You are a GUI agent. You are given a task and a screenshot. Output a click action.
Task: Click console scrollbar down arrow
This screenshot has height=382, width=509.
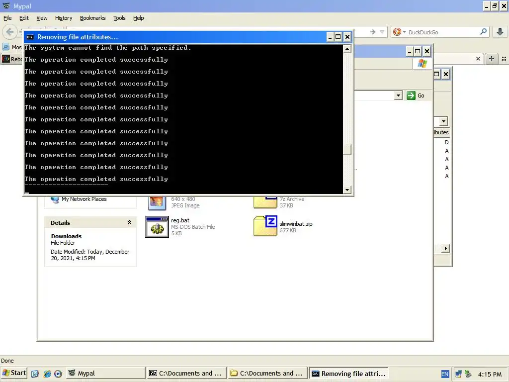[x=347, y=190]
